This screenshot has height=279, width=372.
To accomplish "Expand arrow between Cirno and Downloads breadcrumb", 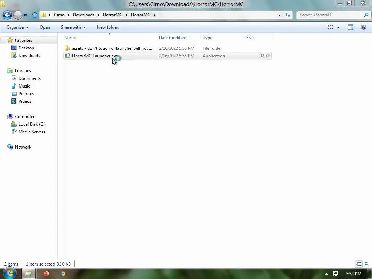I will (69, 15).
